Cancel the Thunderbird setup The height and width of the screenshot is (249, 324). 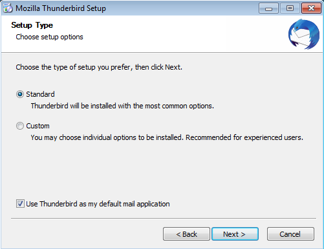290,234
